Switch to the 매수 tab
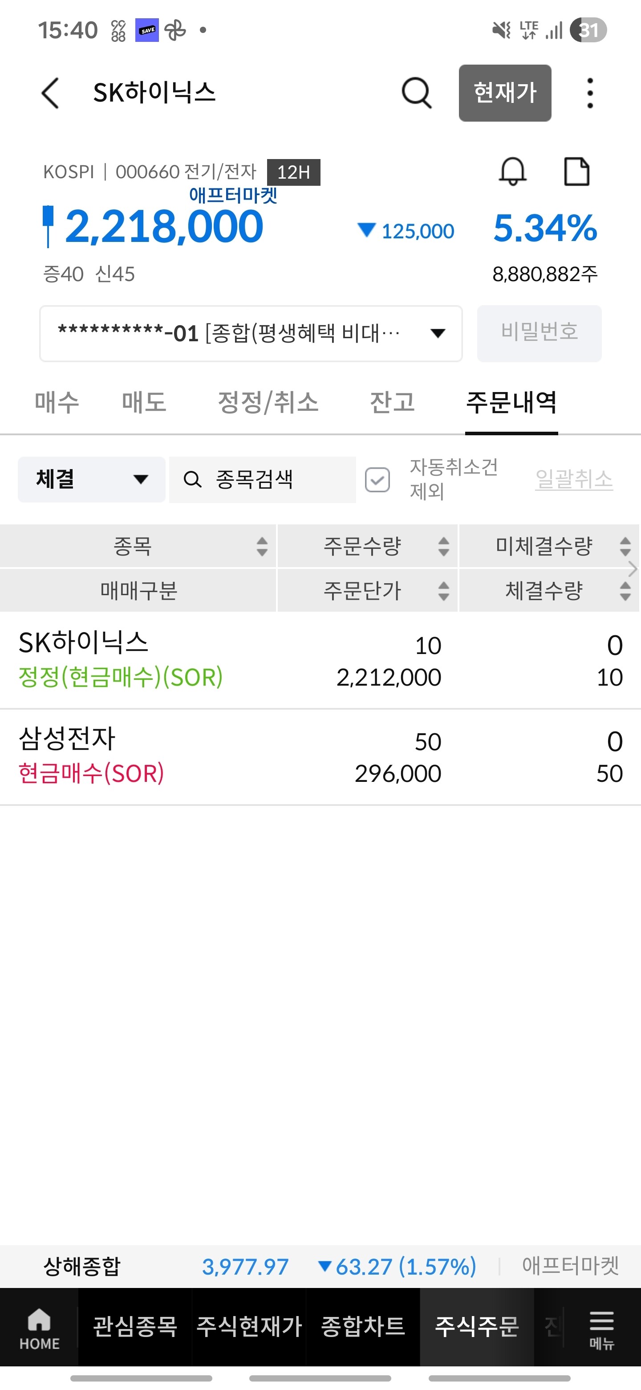This screenshot has width=641, height=1390. [x=57, y=403]
